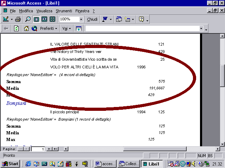Switch to the acces... Word taskbar button
Image resolution: width=225 pixels, height=168 pixels.
tap(106, 164)
